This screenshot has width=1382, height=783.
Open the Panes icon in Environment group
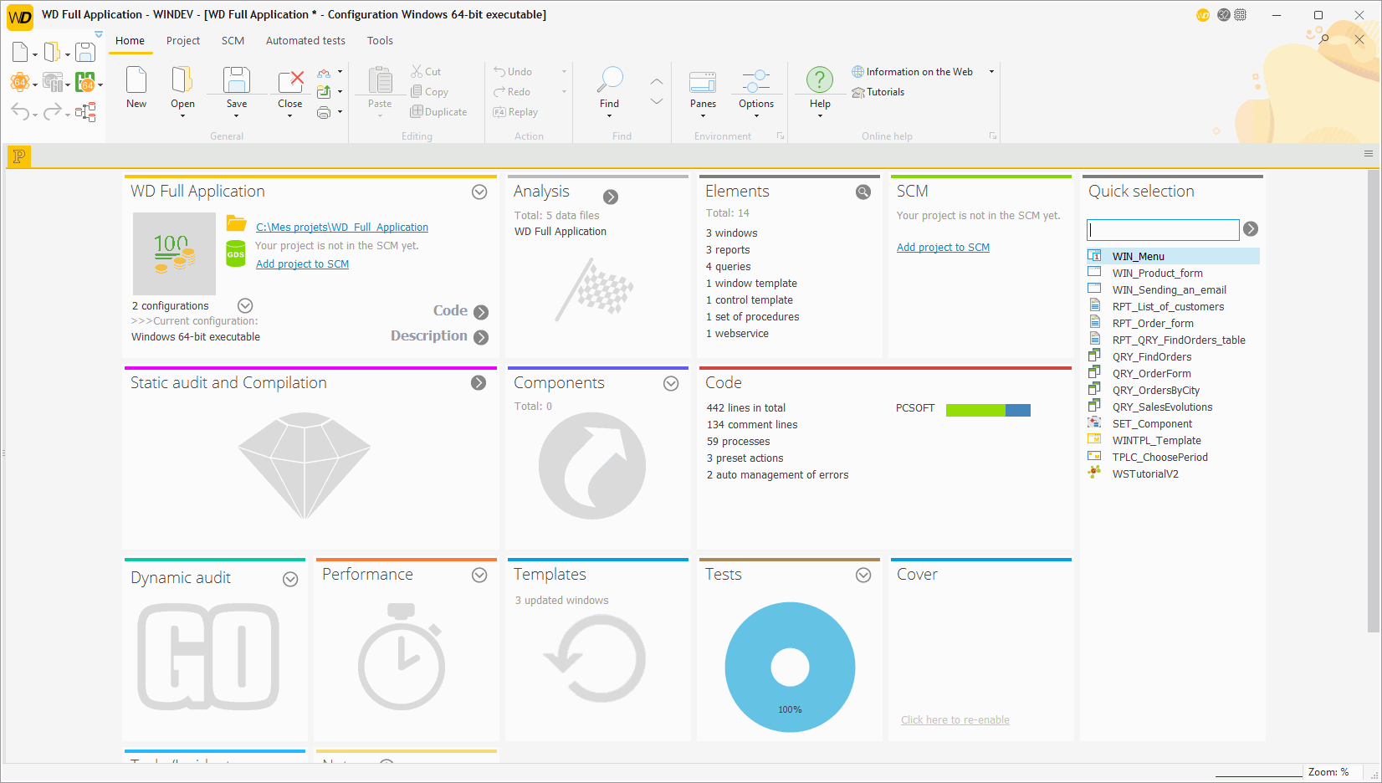(x=703, y=81)
